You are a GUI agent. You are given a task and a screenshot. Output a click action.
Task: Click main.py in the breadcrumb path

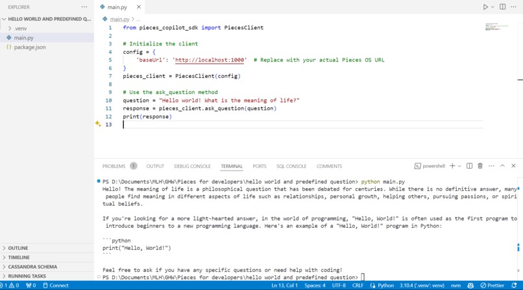pos(119,19)
